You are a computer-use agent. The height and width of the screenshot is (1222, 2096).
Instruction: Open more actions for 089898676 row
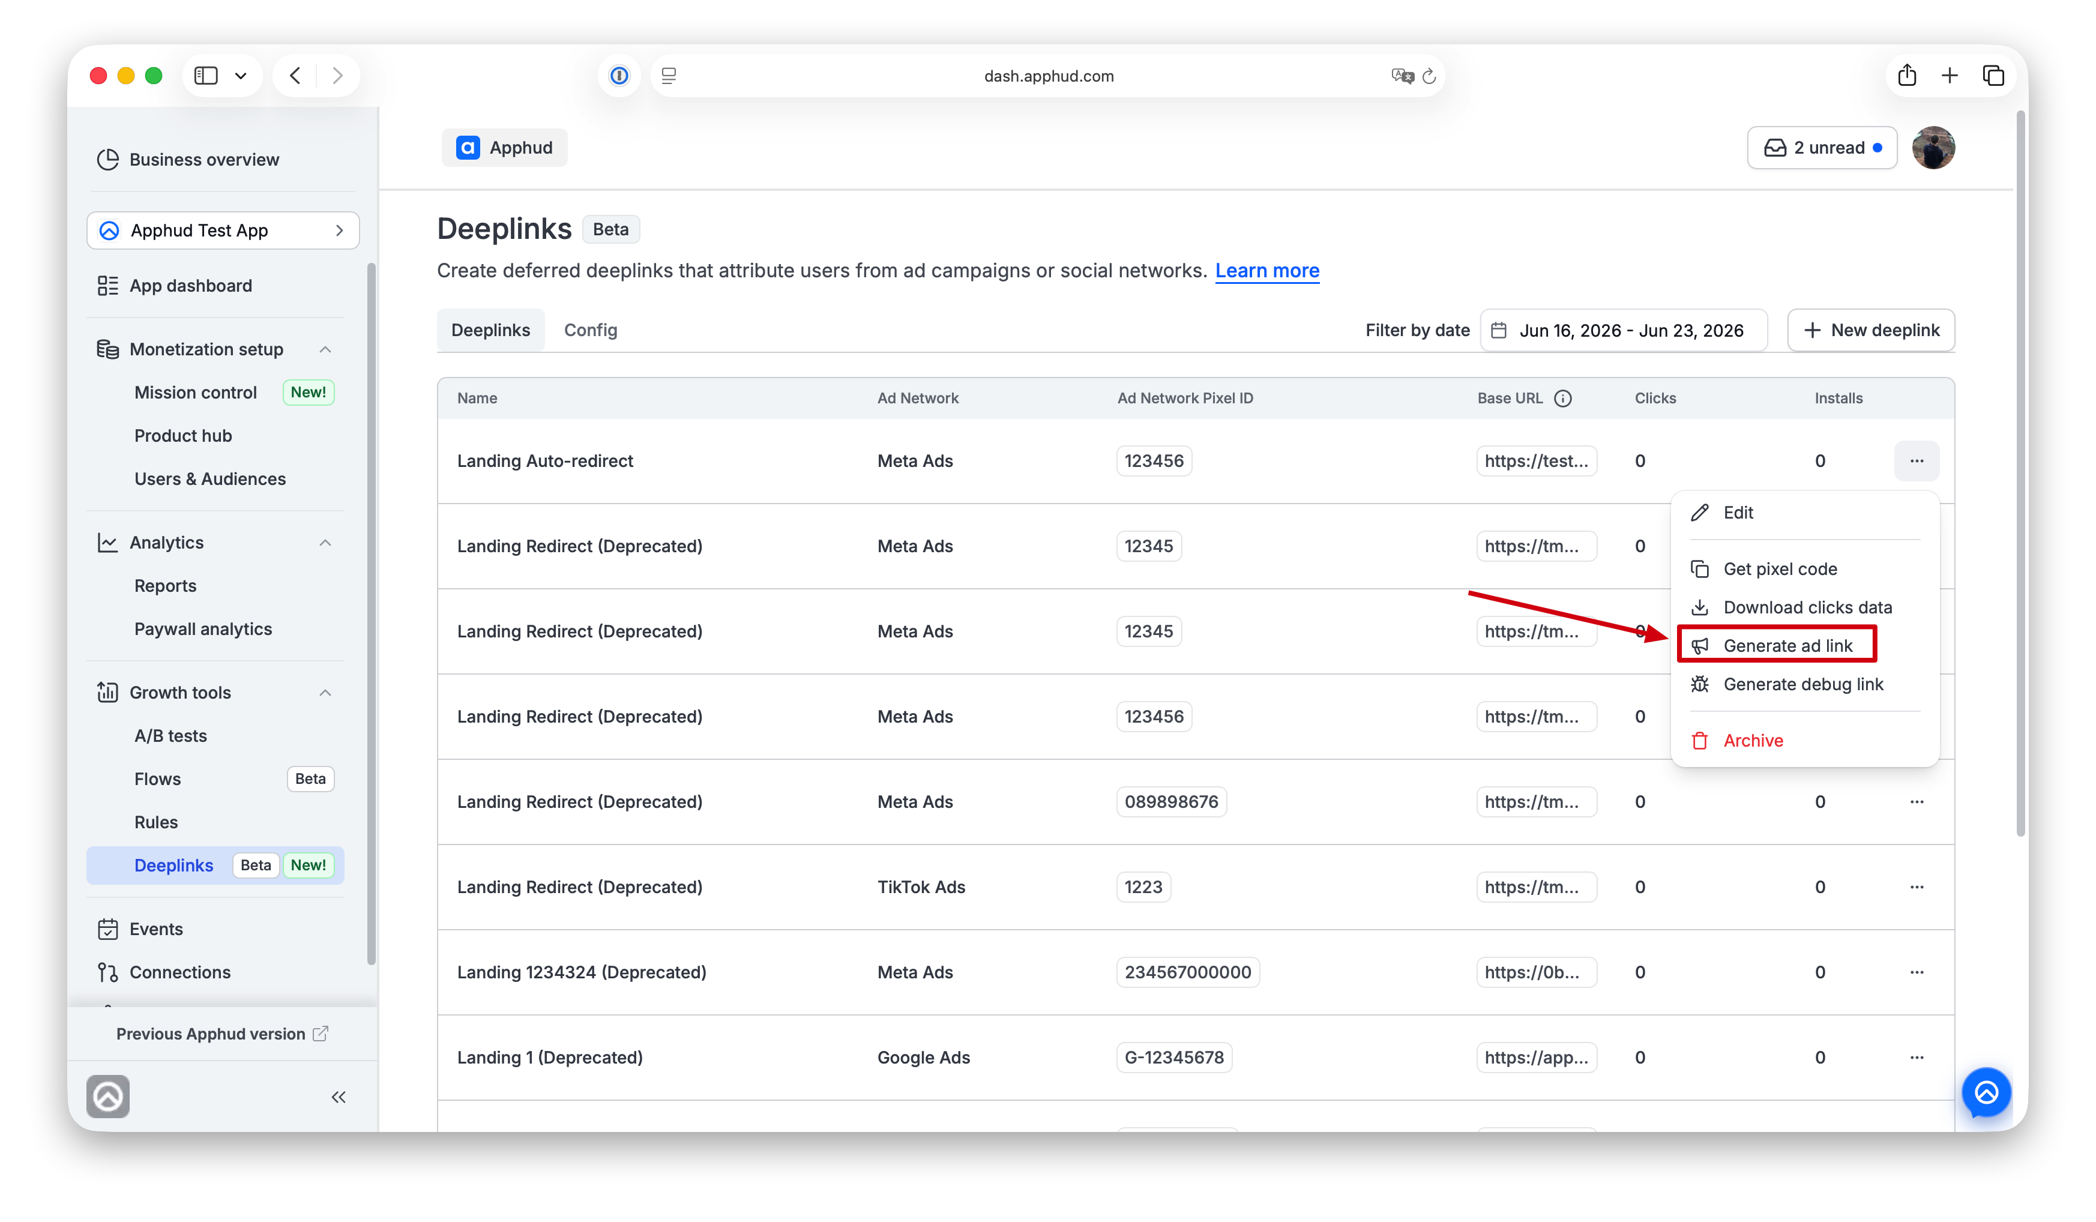tap(1917, 802)
